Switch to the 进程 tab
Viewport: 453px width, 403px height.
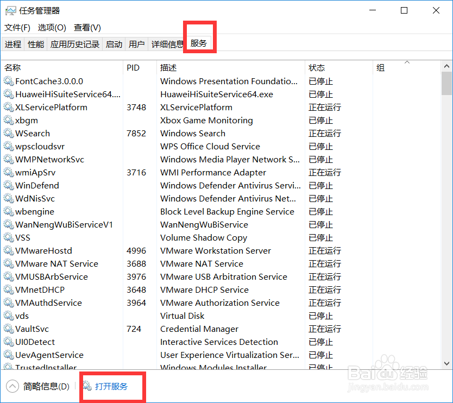click(12, 45)
